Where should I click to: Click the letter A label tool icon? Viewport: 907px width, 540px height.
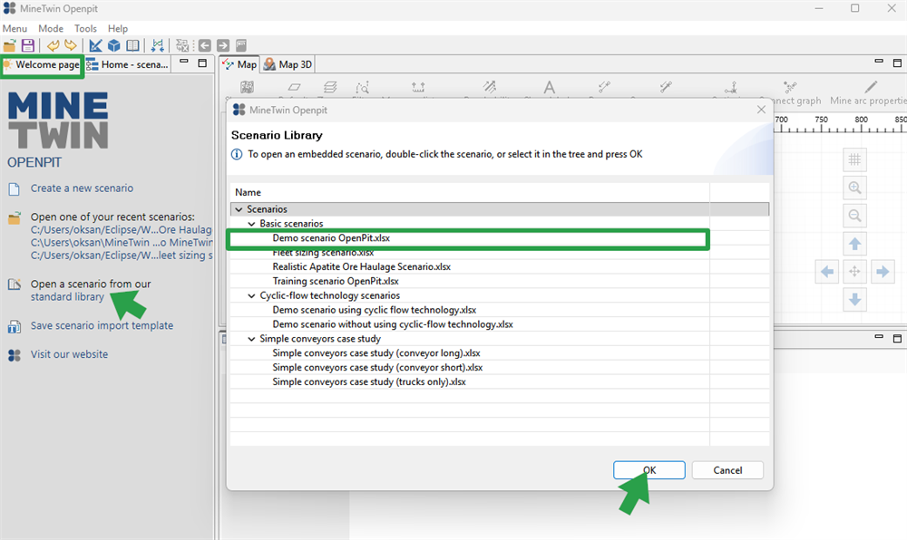coord(549,87)
